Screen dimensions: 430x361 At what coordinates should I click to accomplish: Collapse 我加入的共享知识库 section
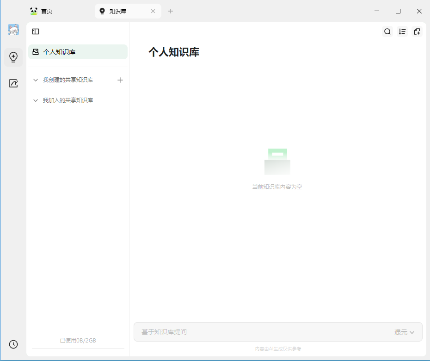pyautogui.click(x=35, y=100)
